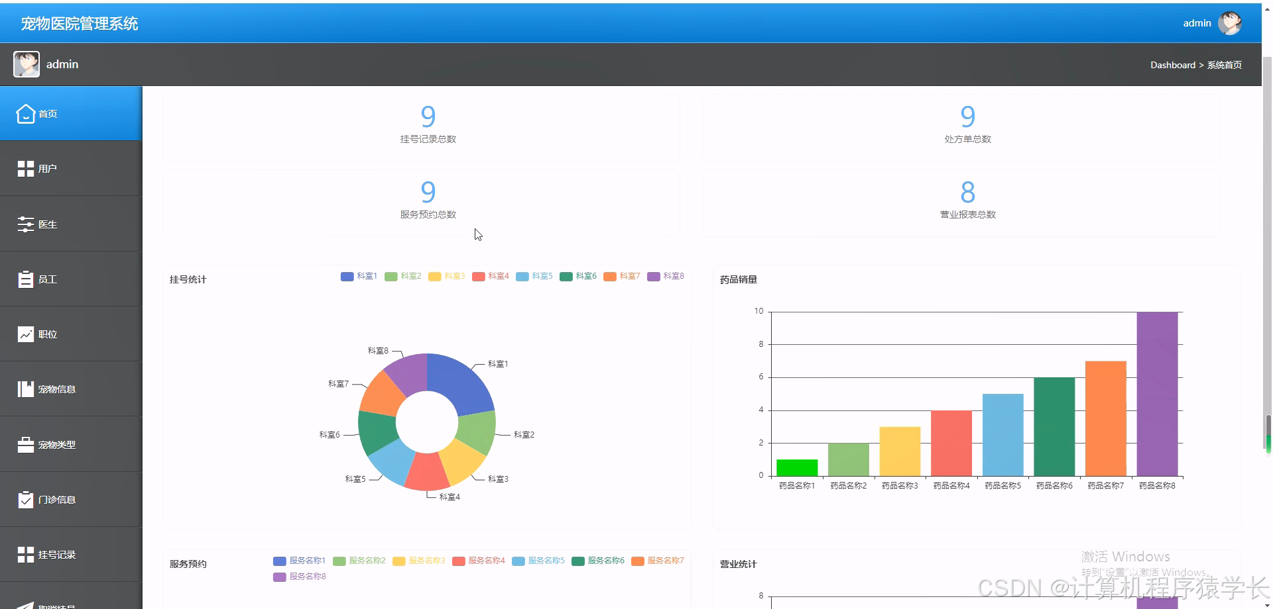Click the 药品名称5 light blue bar

[x=1002, y=435]
